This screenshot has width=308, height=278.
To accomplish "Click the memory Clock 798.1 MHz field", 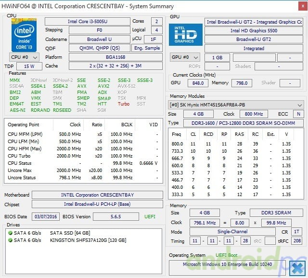I will (x=205, y=223).
